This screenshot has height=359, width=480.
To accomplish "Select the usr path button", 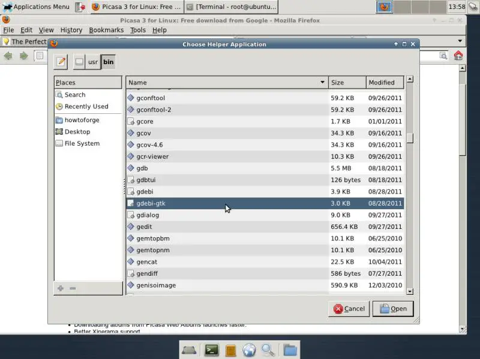I will click(93, 62).
